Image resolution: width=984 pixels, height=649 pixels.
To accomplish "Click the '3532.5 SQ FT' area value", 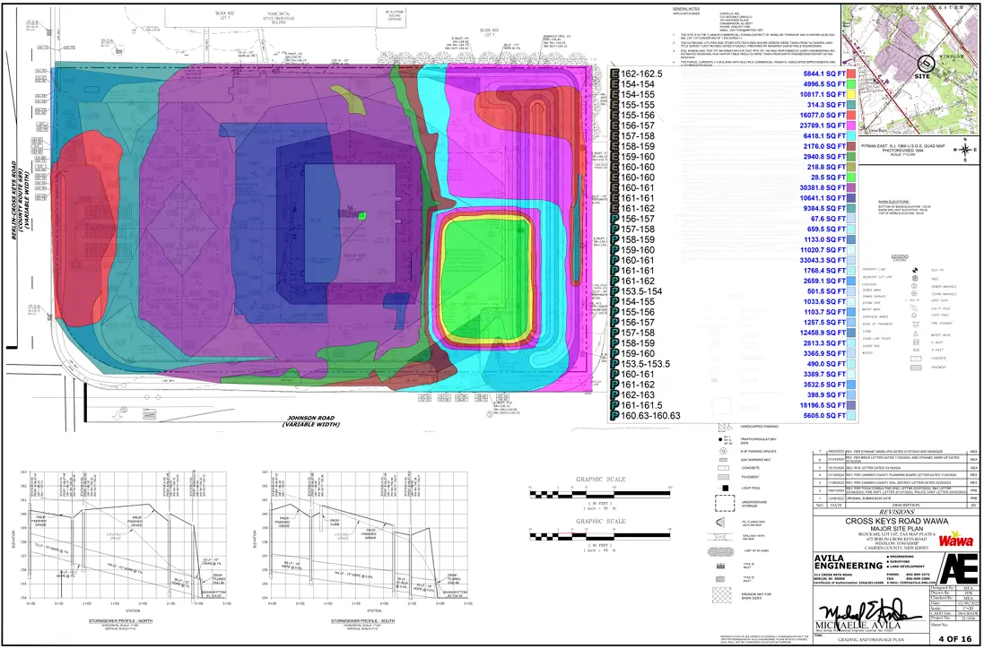I will (x=824, y=385).
